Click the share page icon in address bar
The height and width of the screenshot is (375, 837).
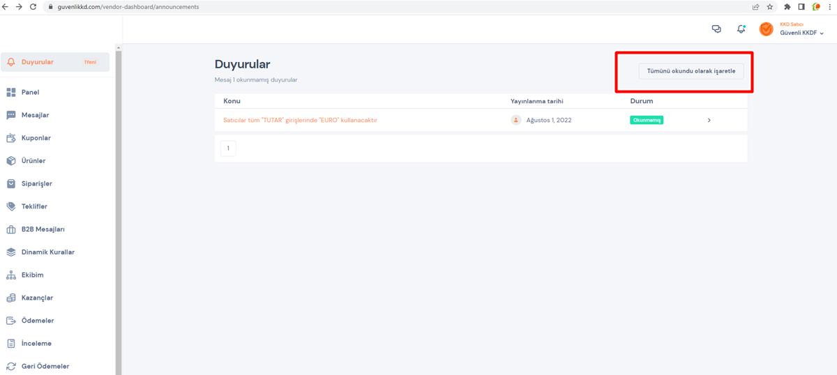pyautogui.click(x=755, y=7)
